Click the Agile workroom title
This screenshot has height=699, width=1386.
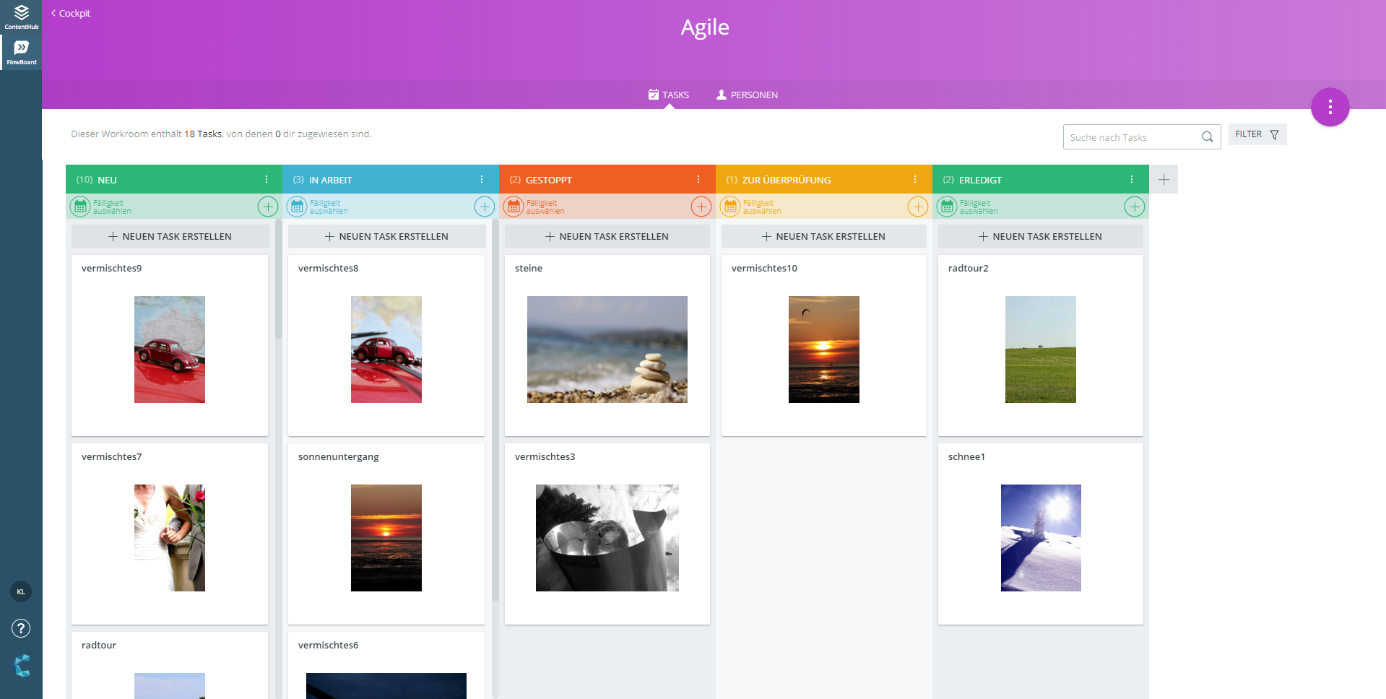click(x=705, y=27)
